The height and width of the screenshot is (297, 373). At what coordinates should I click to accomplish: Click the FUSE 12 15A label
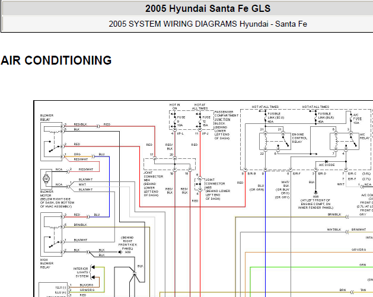[x=206, y=122]
